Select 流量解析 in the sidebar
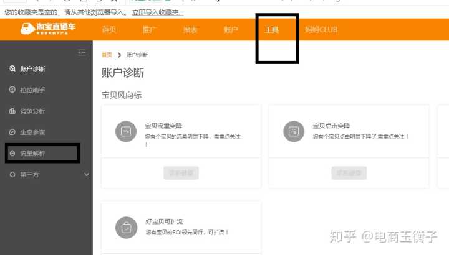 point(32,154)
